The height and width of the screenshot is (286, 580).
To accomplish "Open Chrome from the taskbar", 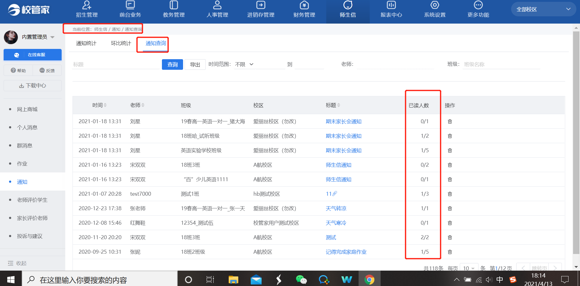I will (x=369, y=279).
